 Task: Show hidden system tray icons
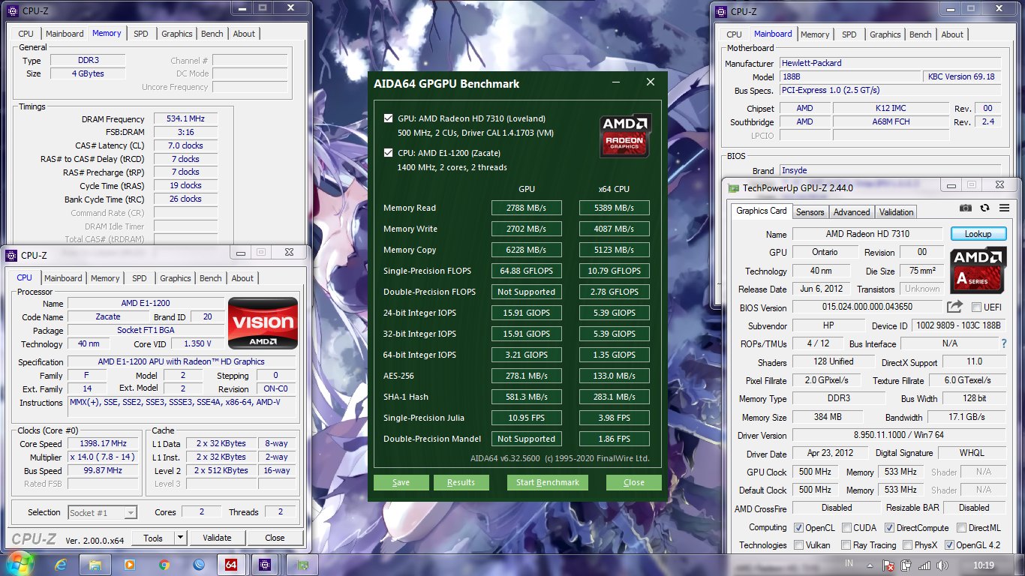tap(870, 565)
